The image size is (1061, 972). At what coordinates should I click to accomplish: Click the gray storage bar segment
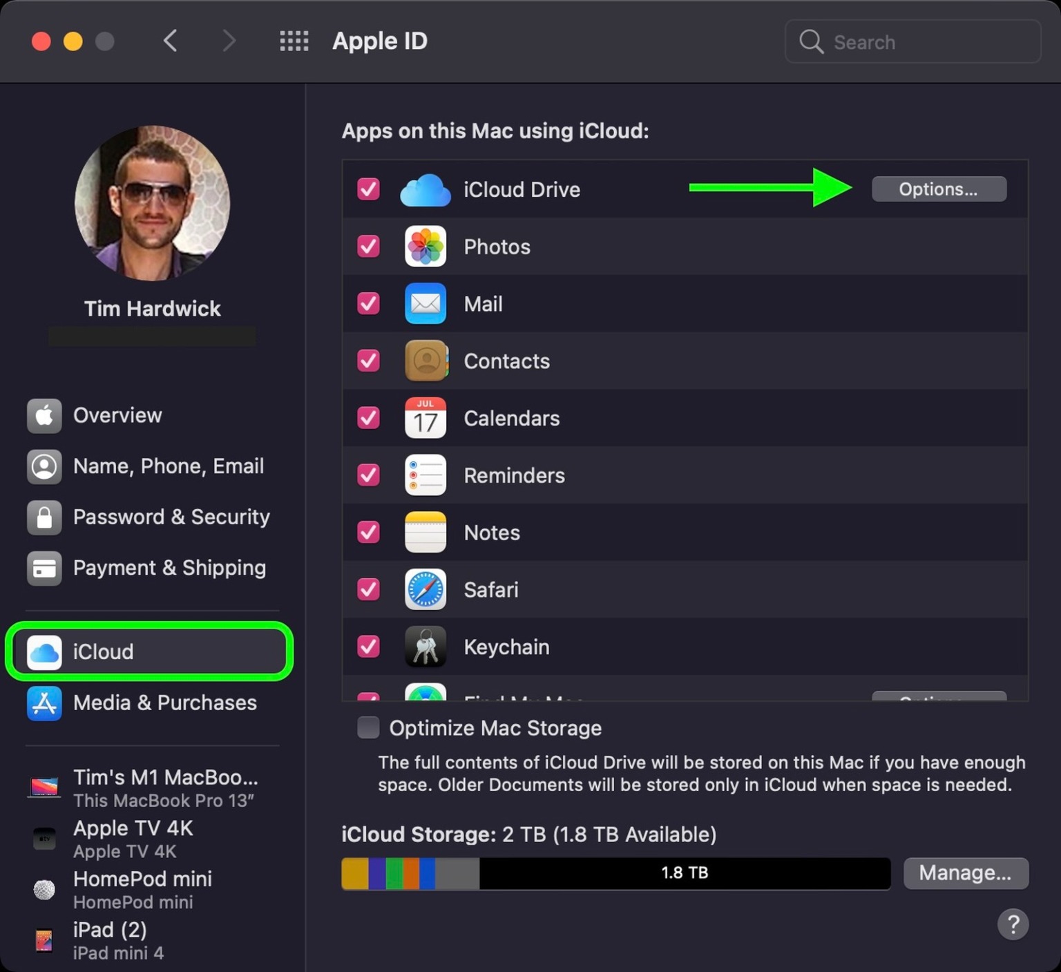coord(457,873)
